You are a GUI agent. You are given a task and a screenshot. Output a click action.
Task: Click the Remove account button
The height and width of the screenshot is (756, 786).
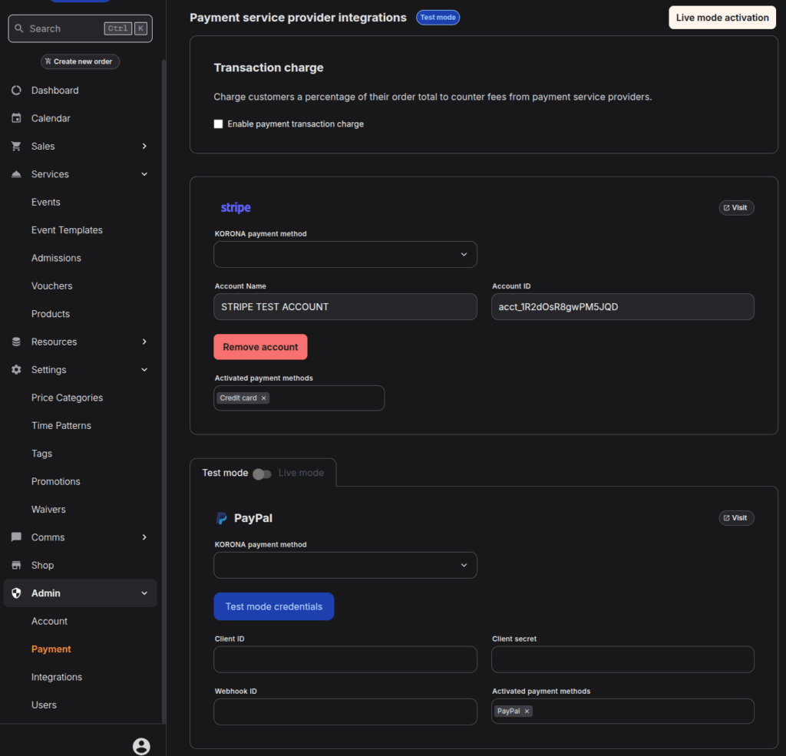[261, 347]
